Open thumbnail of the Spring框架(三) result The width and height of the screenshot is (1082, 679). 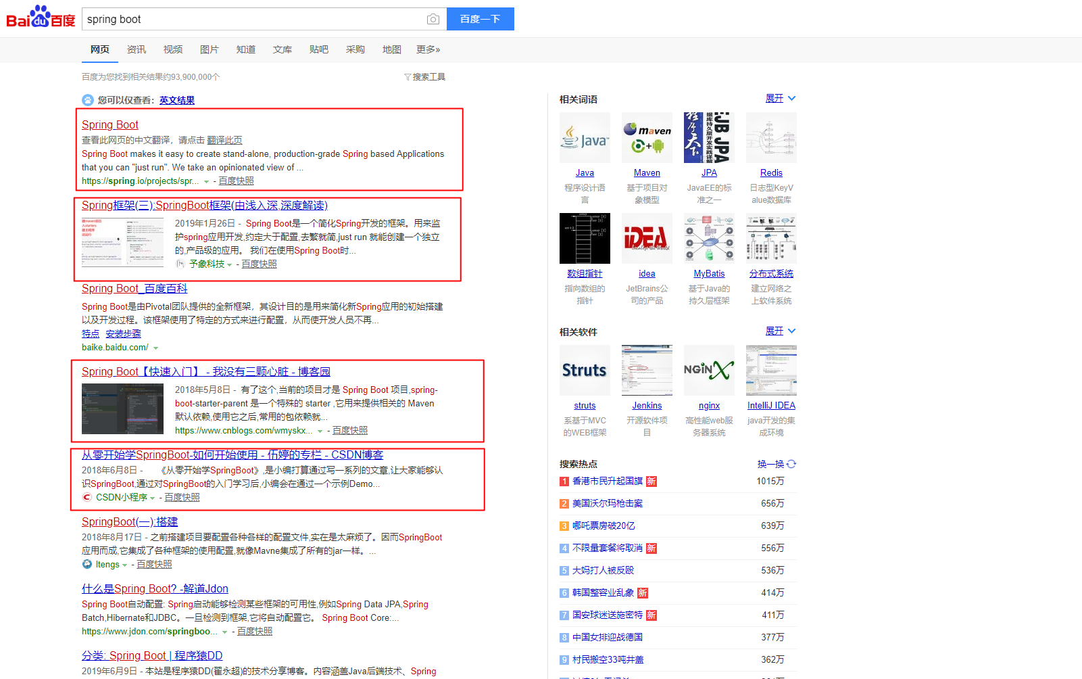122,242
